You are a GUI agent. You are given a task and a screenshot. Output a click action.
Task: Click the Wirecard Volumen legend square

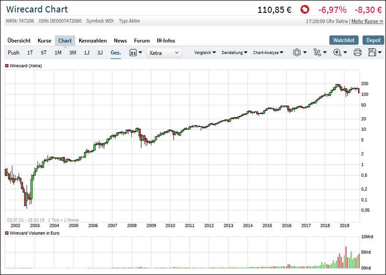point(7,233)
